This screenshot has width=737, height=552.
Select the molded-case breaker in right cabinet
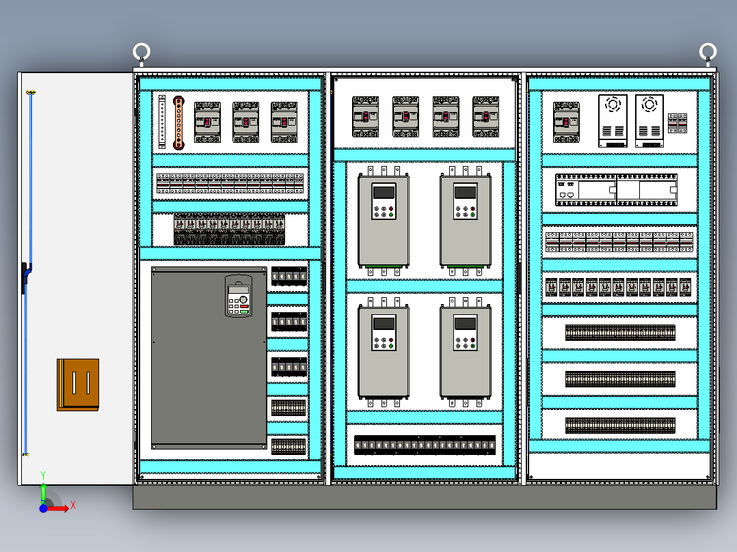[x=566, y=122]
